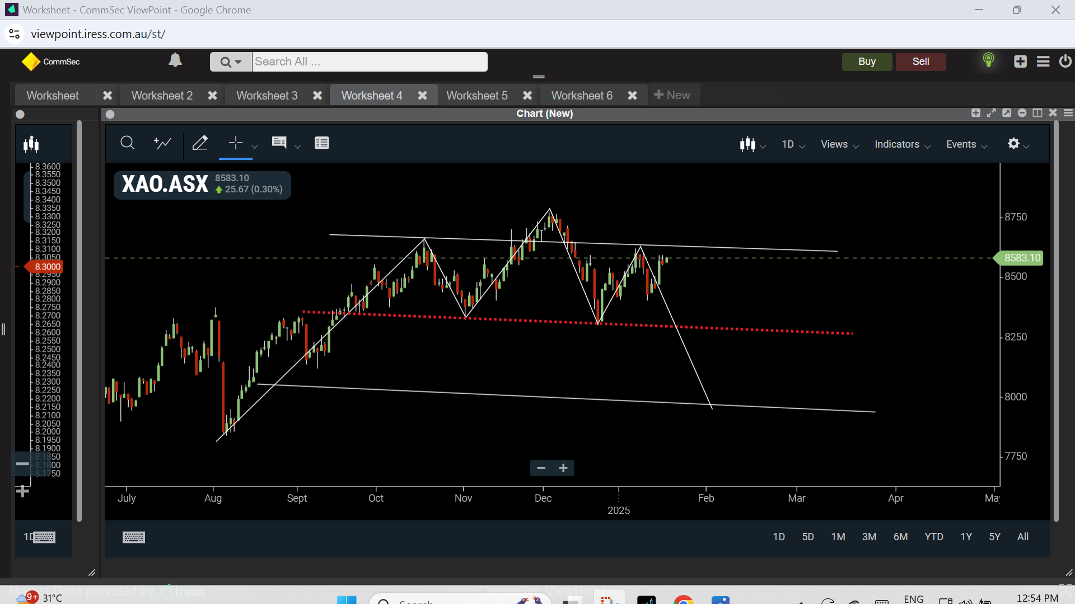
Task: Open the Indicators dropdown
Action: pyautogui.click(x=903, y=144)
